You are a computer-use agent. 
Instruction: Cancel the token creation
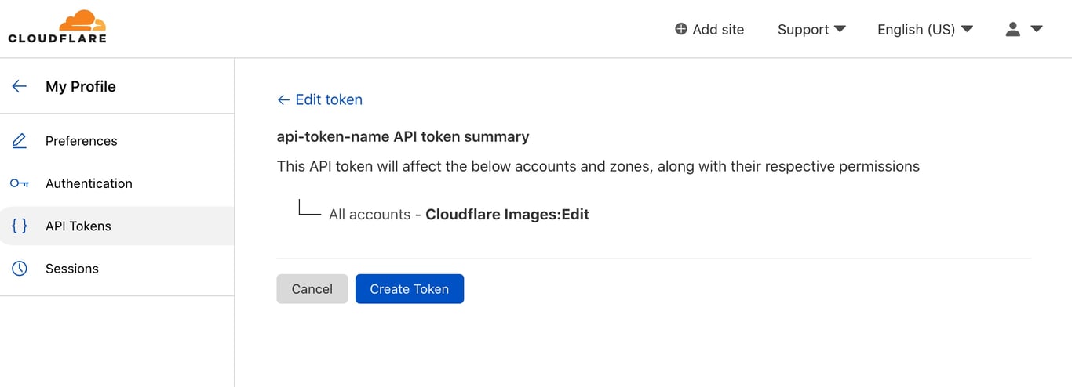312,289
